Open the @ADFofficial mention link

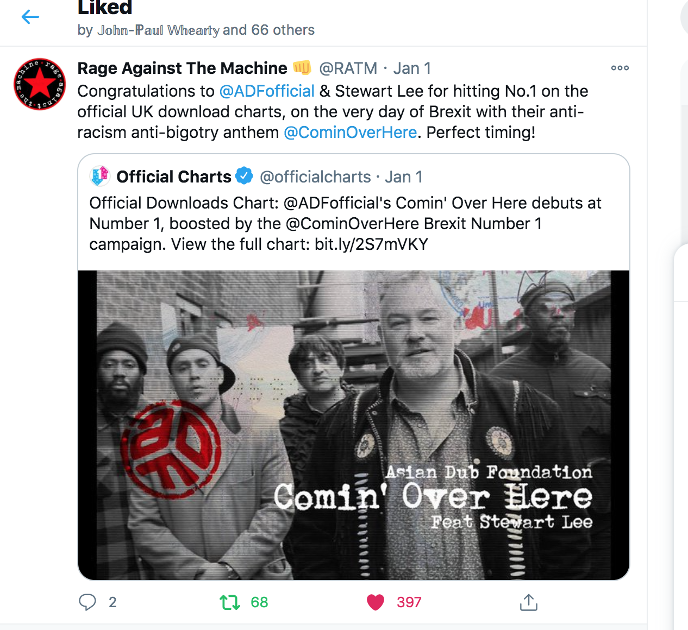[x=267, y=91]
